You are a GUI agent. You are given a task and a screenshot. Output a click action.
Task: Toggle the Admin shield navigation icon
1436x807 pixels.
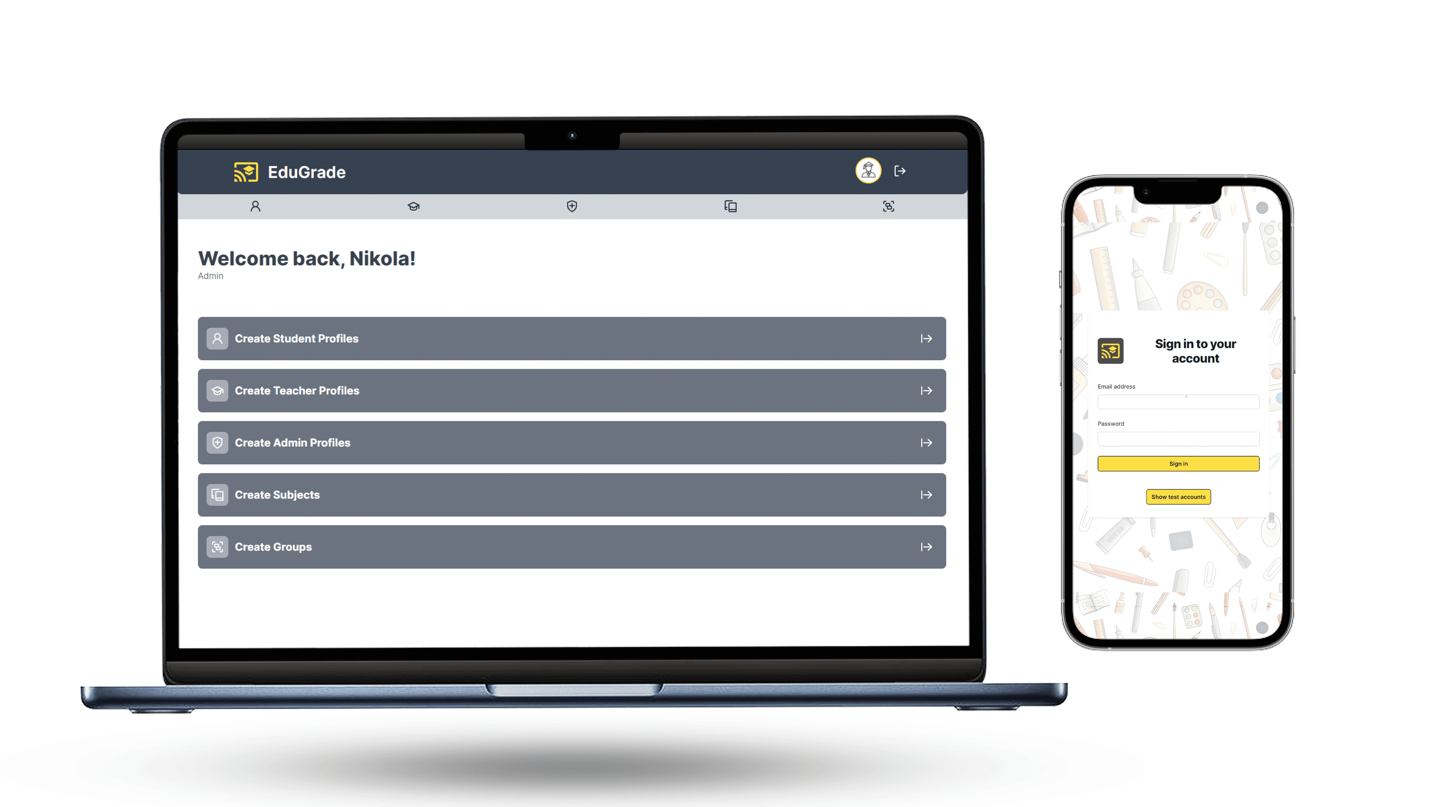572,206
